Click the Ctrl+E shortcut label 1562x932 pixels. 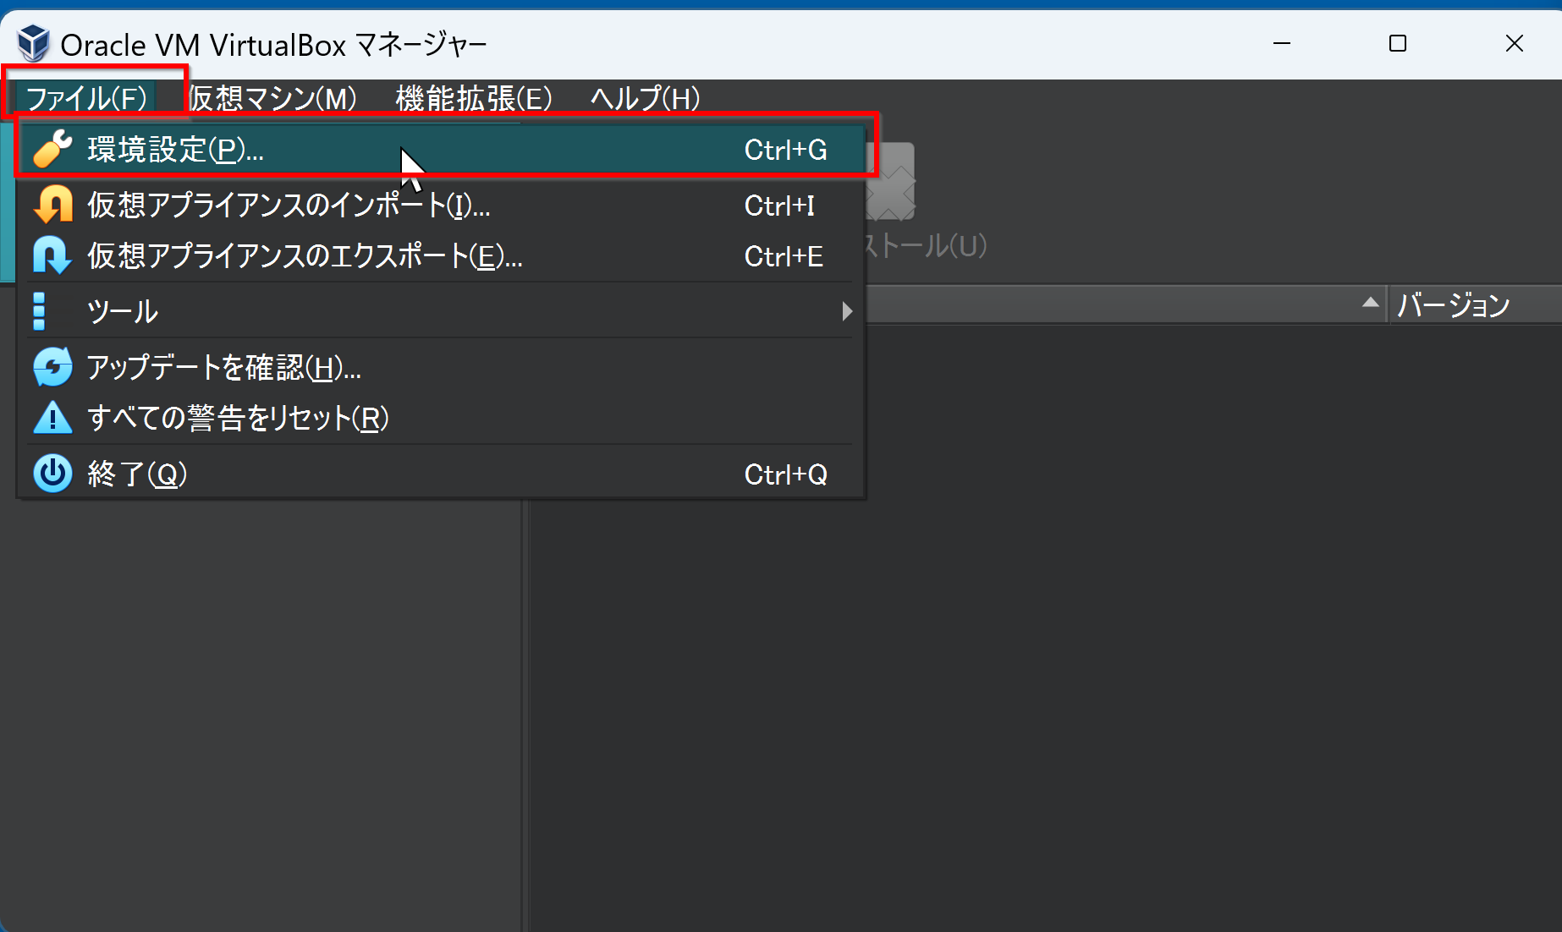click(x=784, y=256)
